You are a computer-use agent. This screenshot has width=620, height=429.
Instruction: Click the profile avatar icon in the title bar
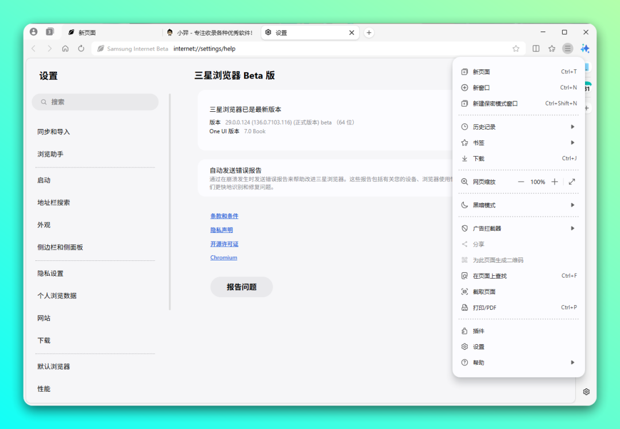pyautogui.click(x=33, y=32)
